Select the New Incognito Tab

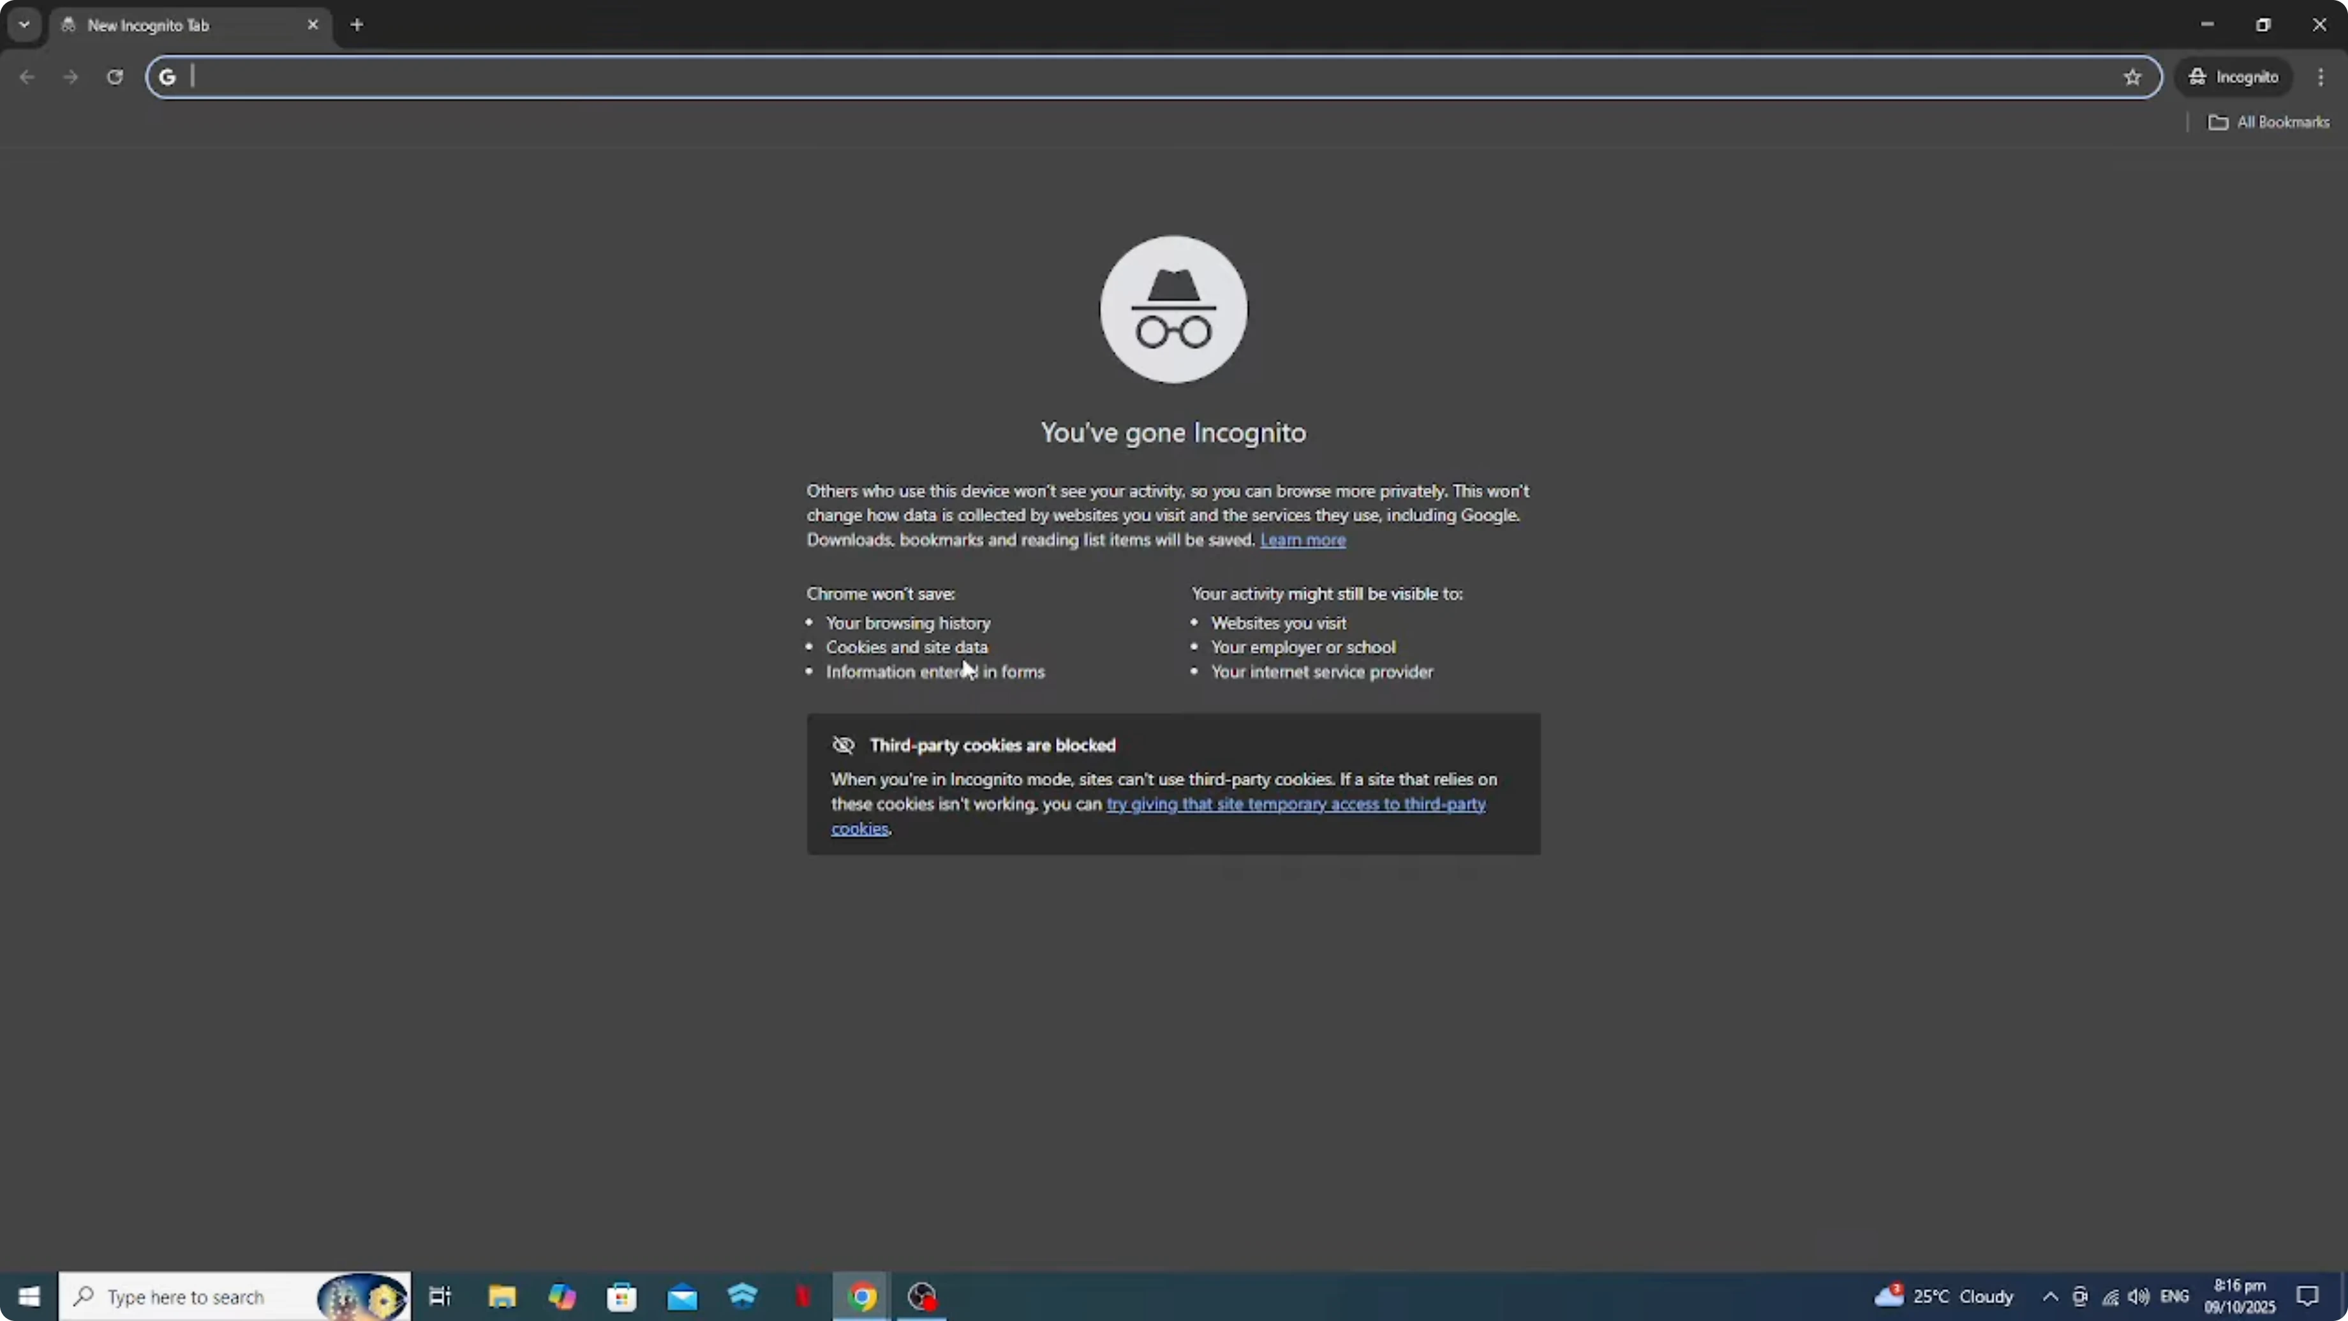164,26
